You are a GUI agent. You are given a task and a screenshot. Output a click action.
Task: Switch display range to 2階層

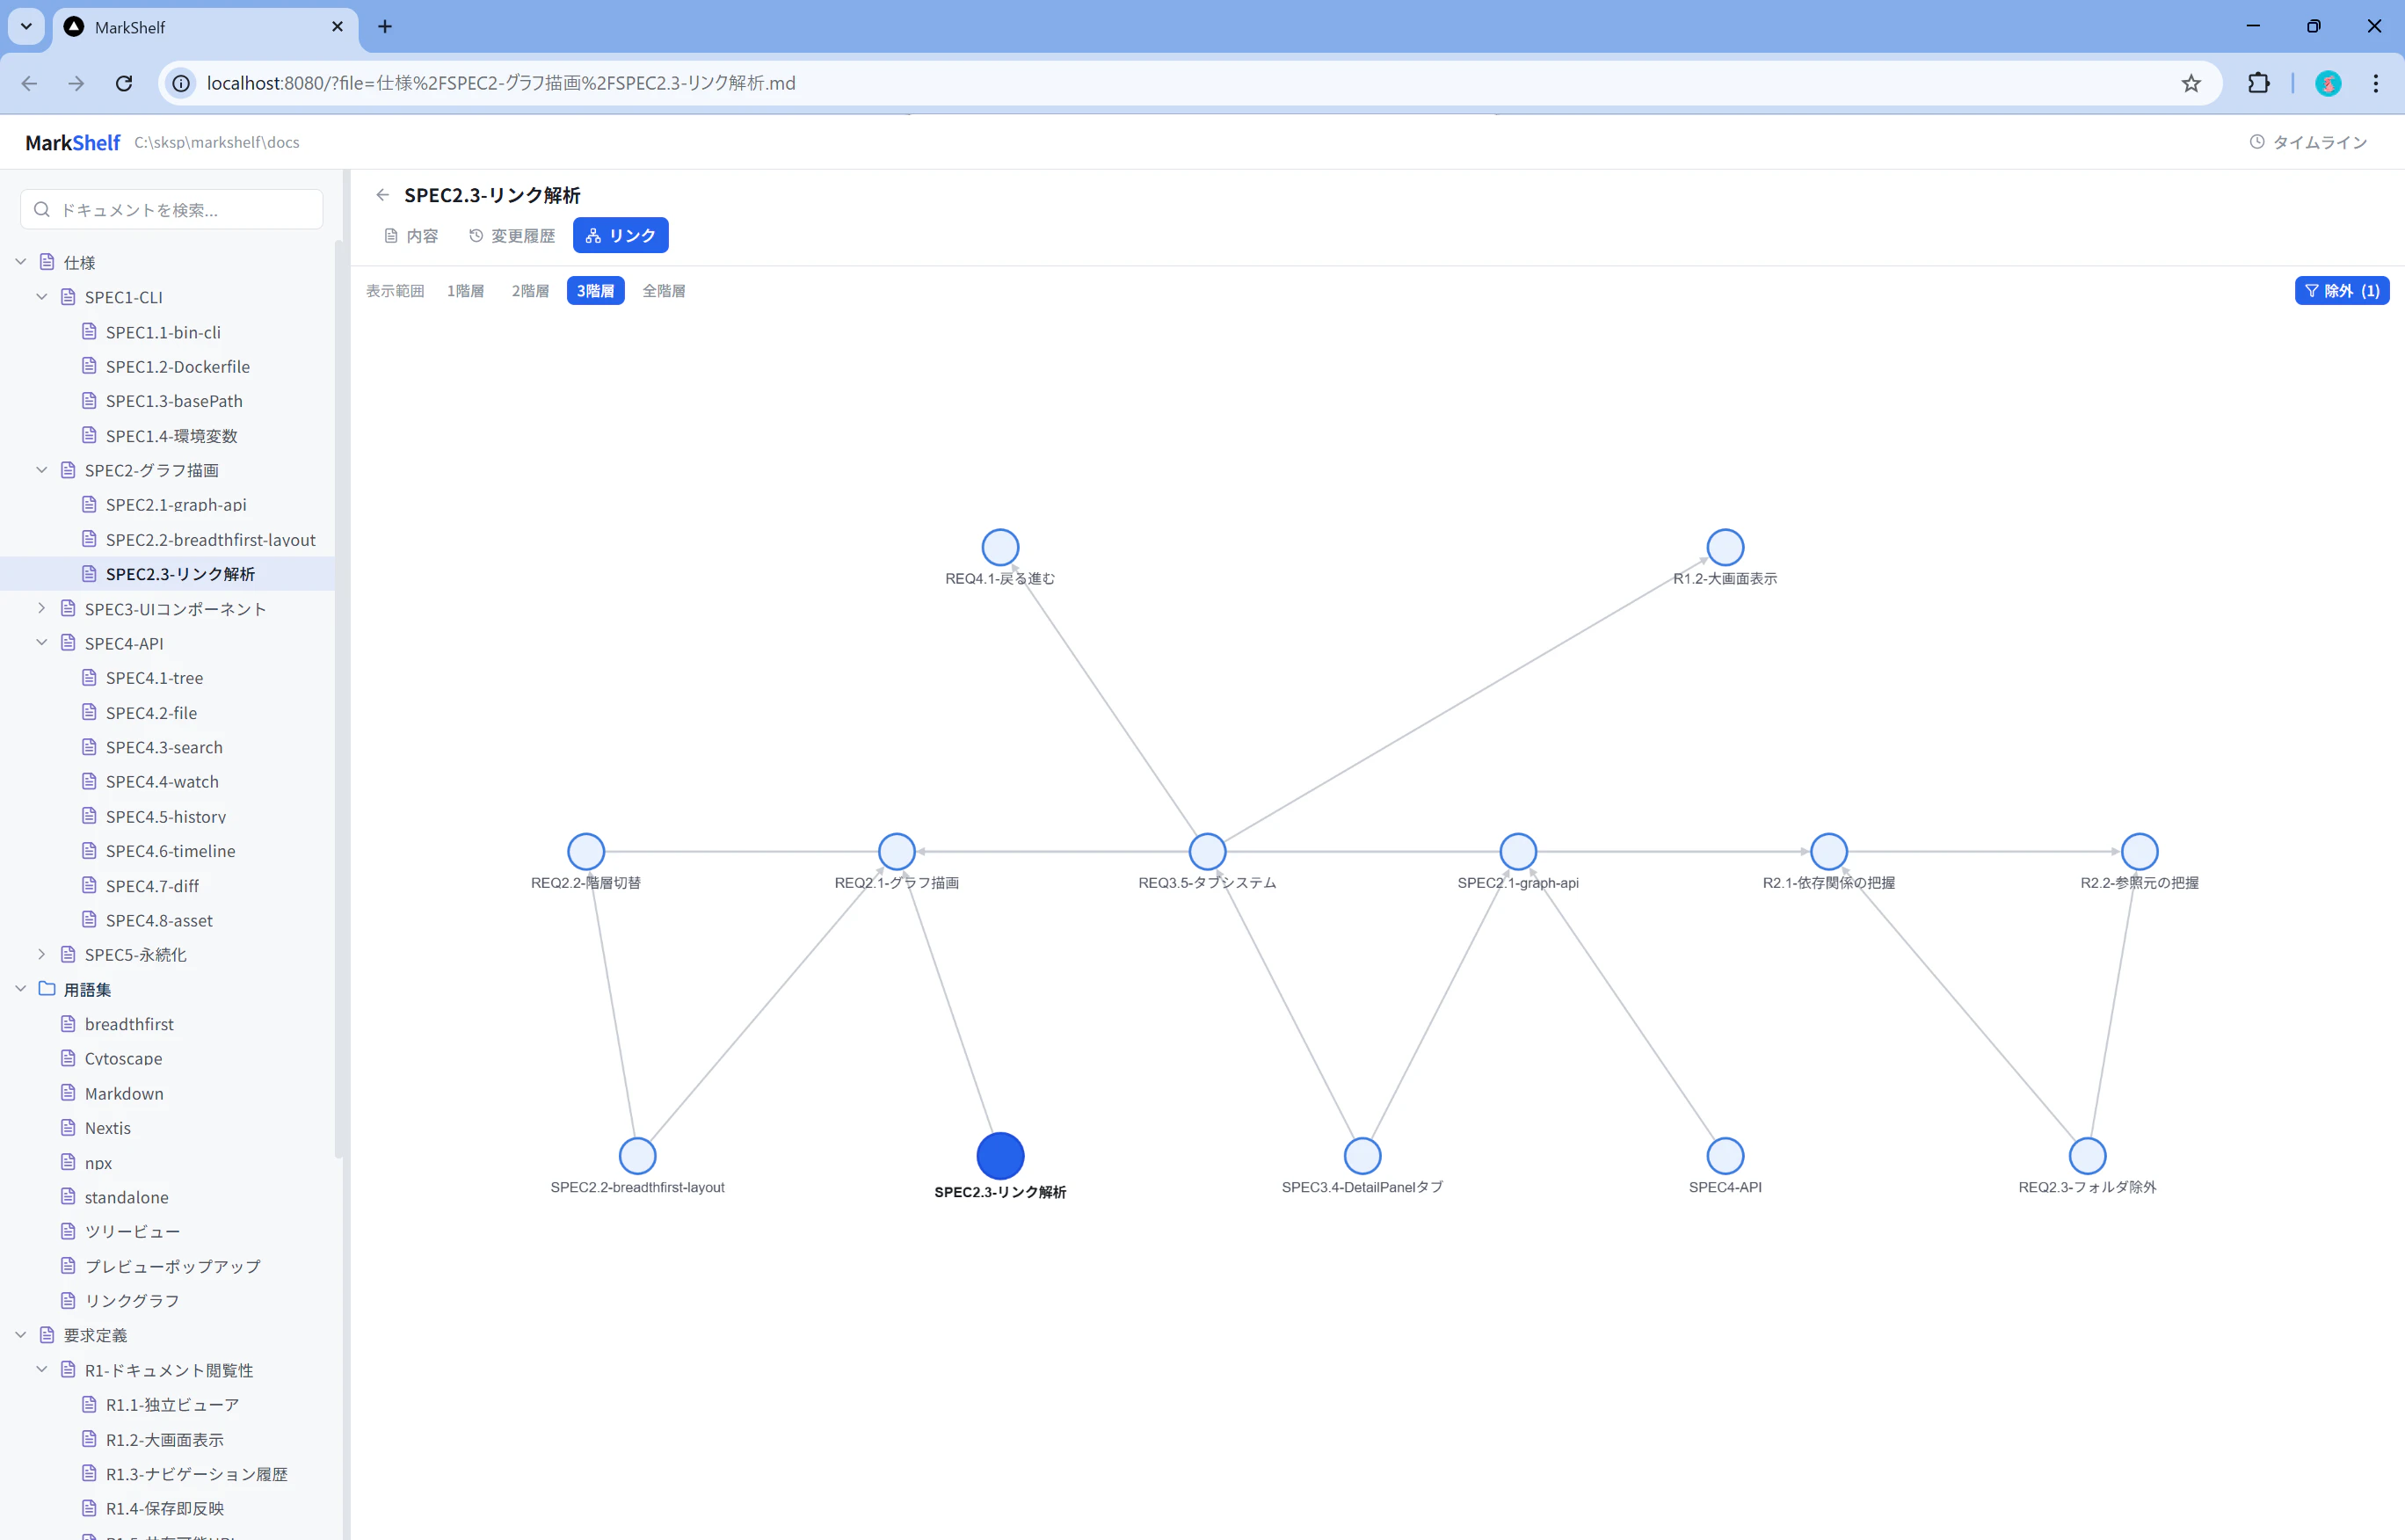(530, 291)
